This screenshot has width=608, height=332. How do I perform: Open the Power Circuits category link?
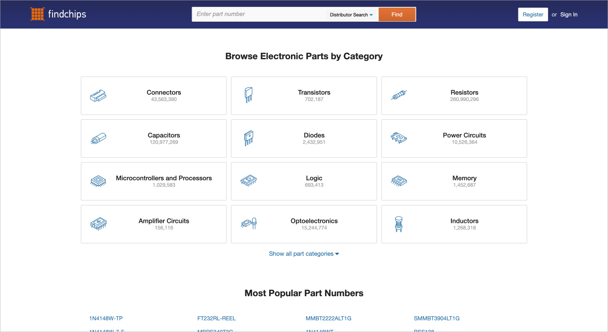coord(464,135)
